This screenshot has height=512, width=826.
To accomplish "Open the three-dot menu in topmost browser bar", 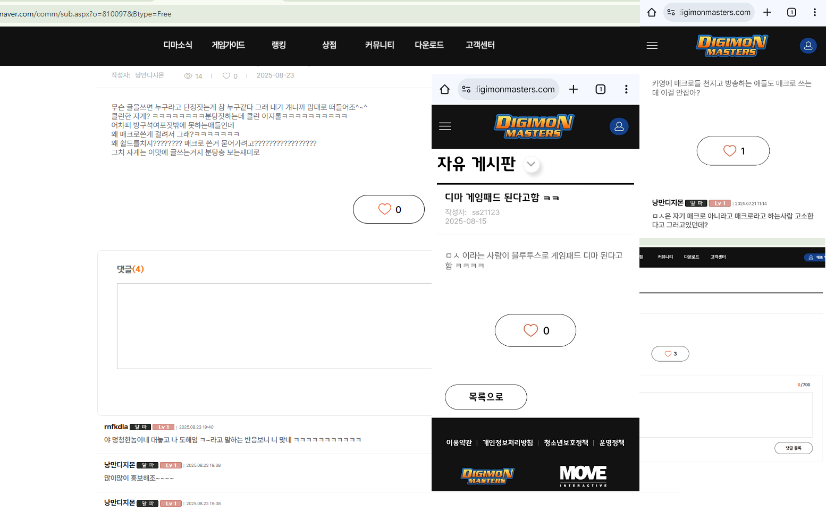I will point(814,12).
